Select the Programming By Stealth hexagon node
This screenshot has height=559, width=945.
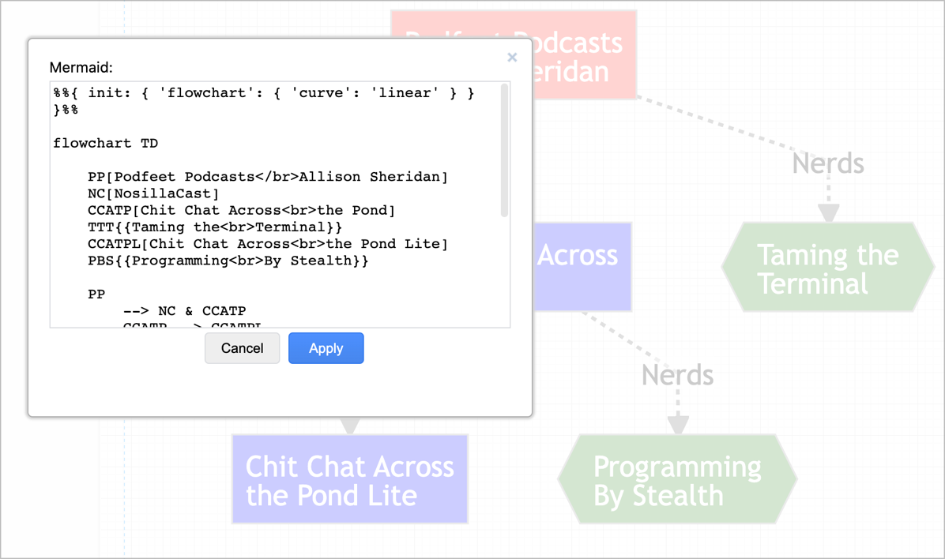click(677, 480)
